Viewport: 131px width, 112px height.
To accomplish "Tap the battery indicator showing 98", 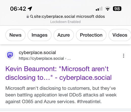I will pos(117,9).
